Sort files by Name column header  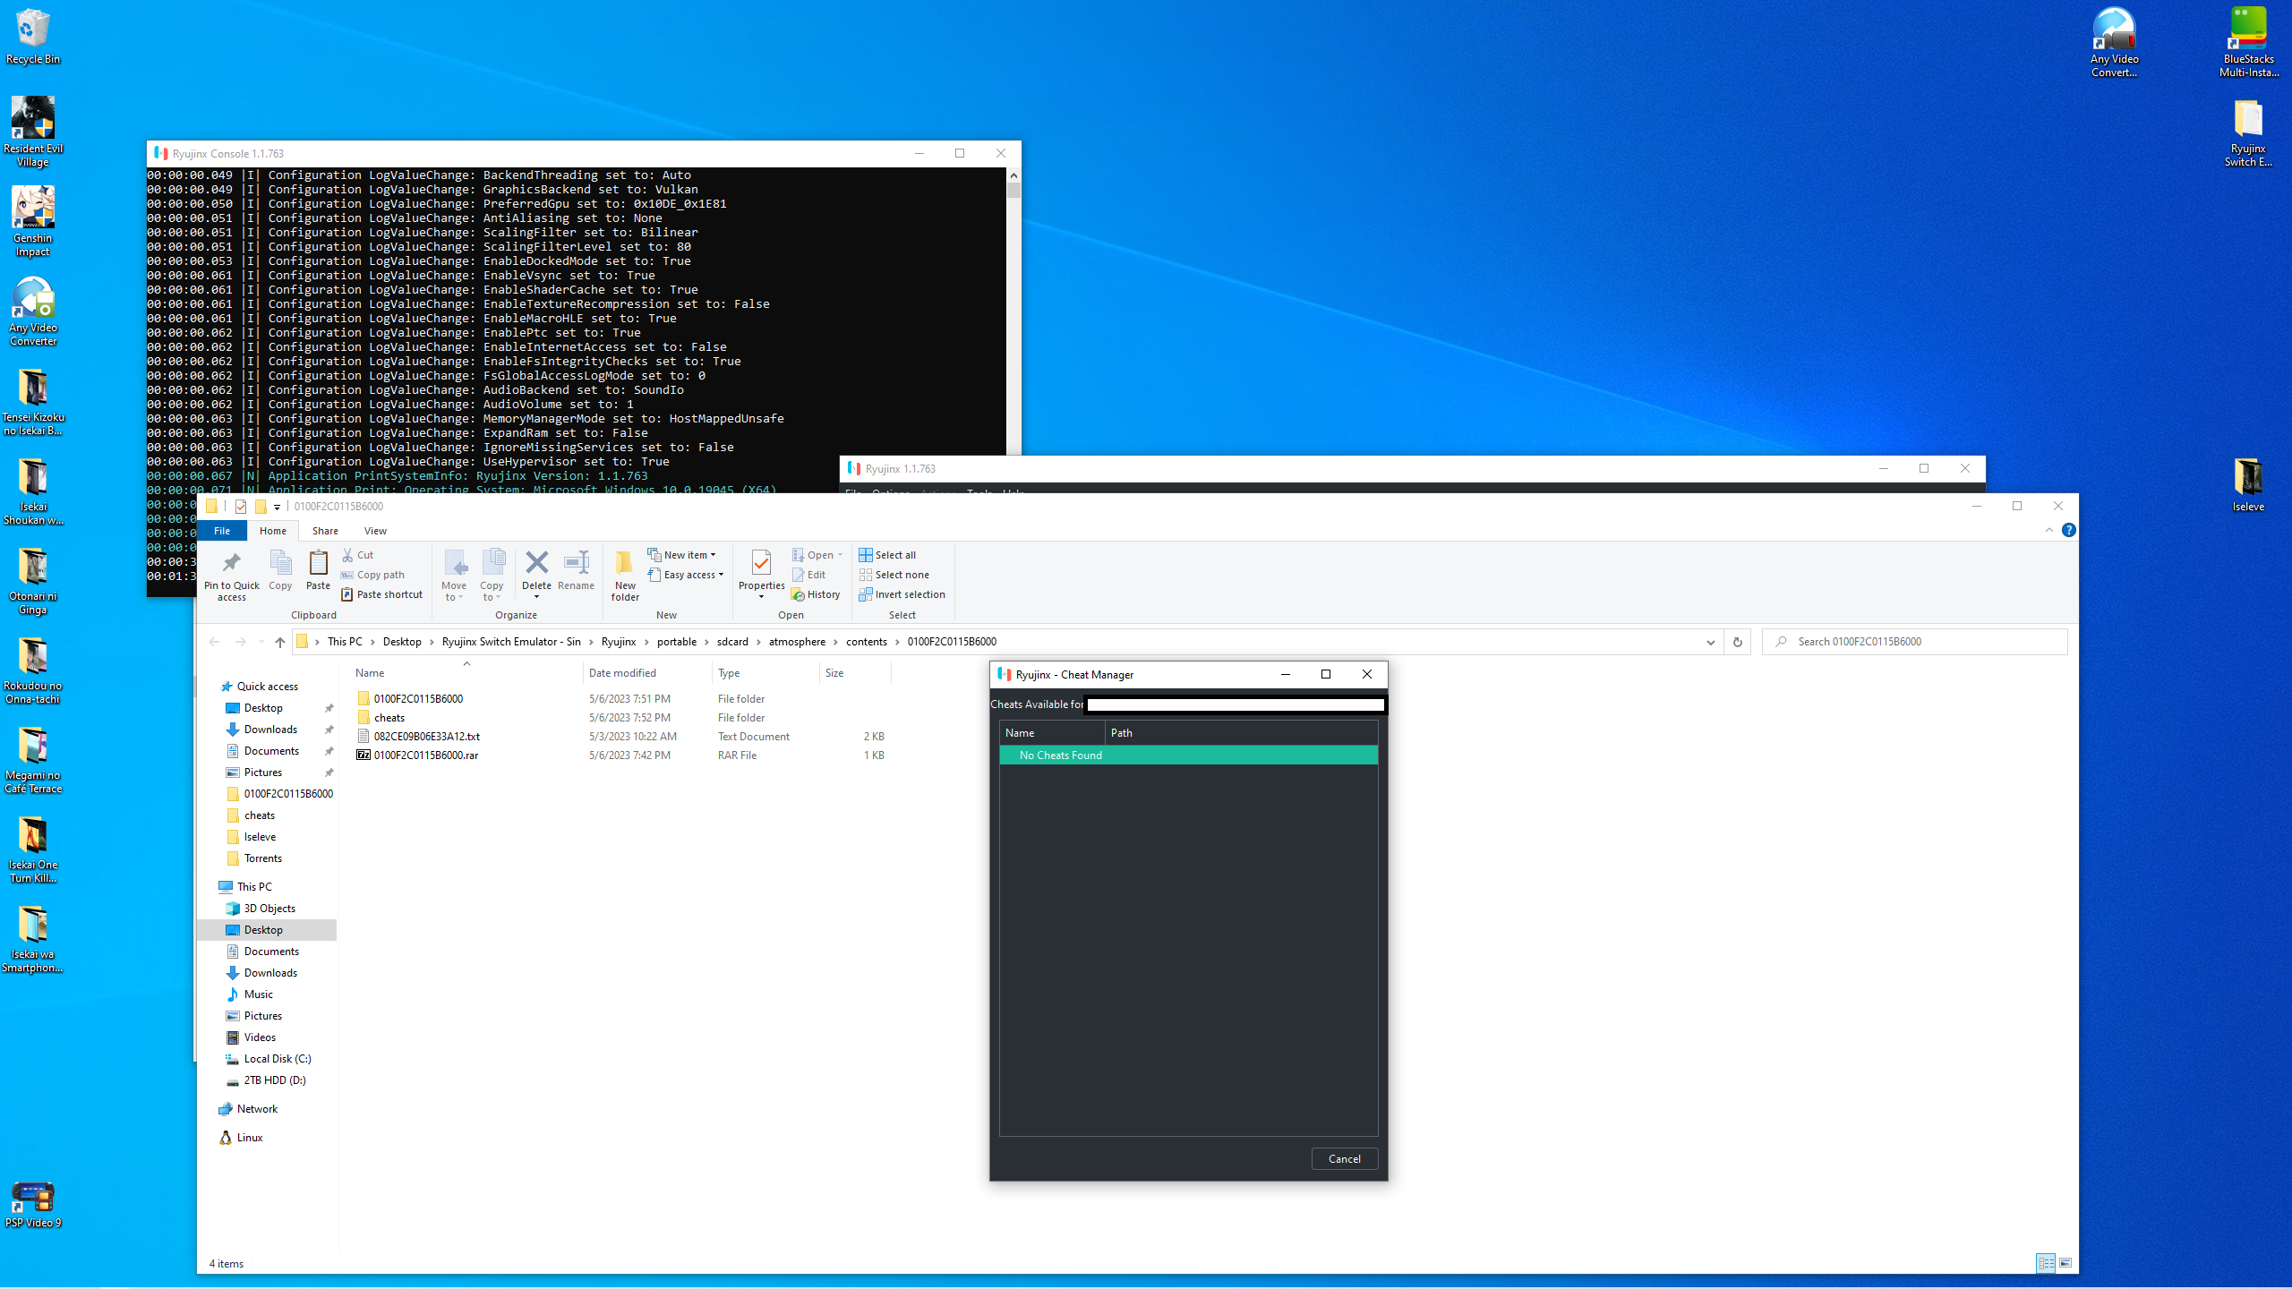[x=466, y=673]
